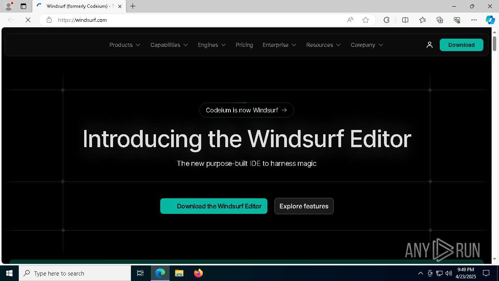Viewport: 499px width, 281px height.
Task: Expand the Engines menu
Action: [x=212, y=45]
